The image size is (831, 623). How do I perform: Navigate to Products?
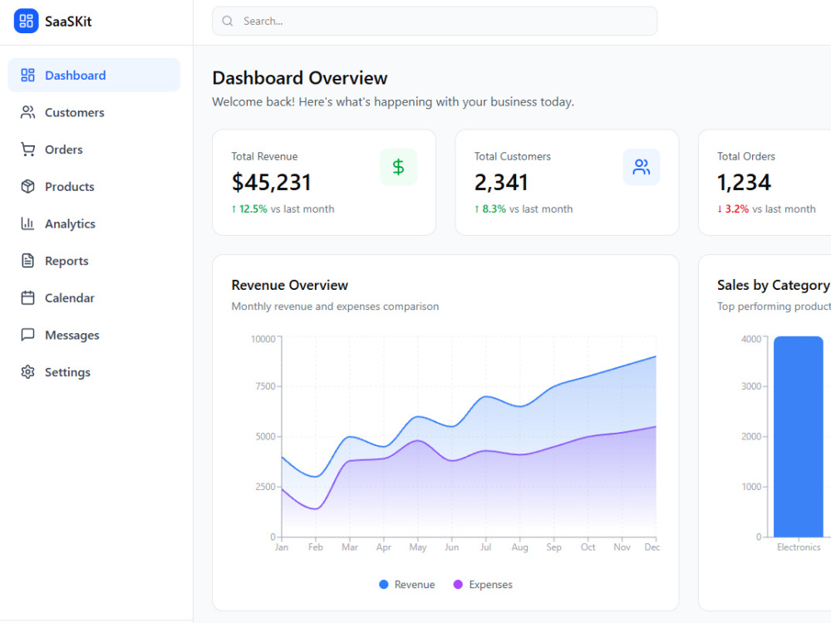(x=94, y=186)
